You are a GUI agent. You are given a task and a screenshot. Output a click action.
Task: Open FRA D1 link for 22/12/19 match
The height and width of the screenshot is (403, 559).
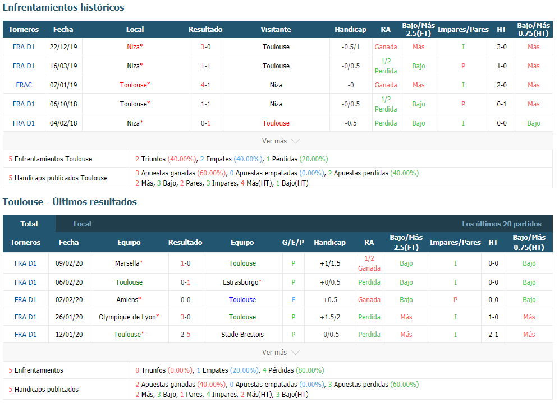coord(24,47)
